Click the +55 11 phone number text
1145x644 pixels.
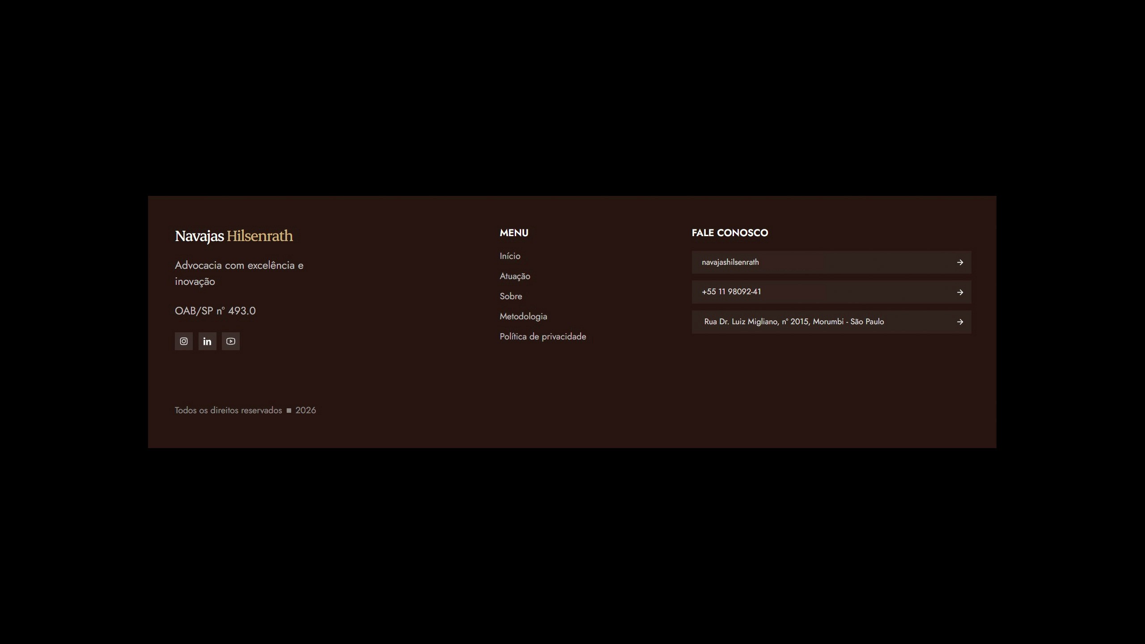tap(731, 292)
